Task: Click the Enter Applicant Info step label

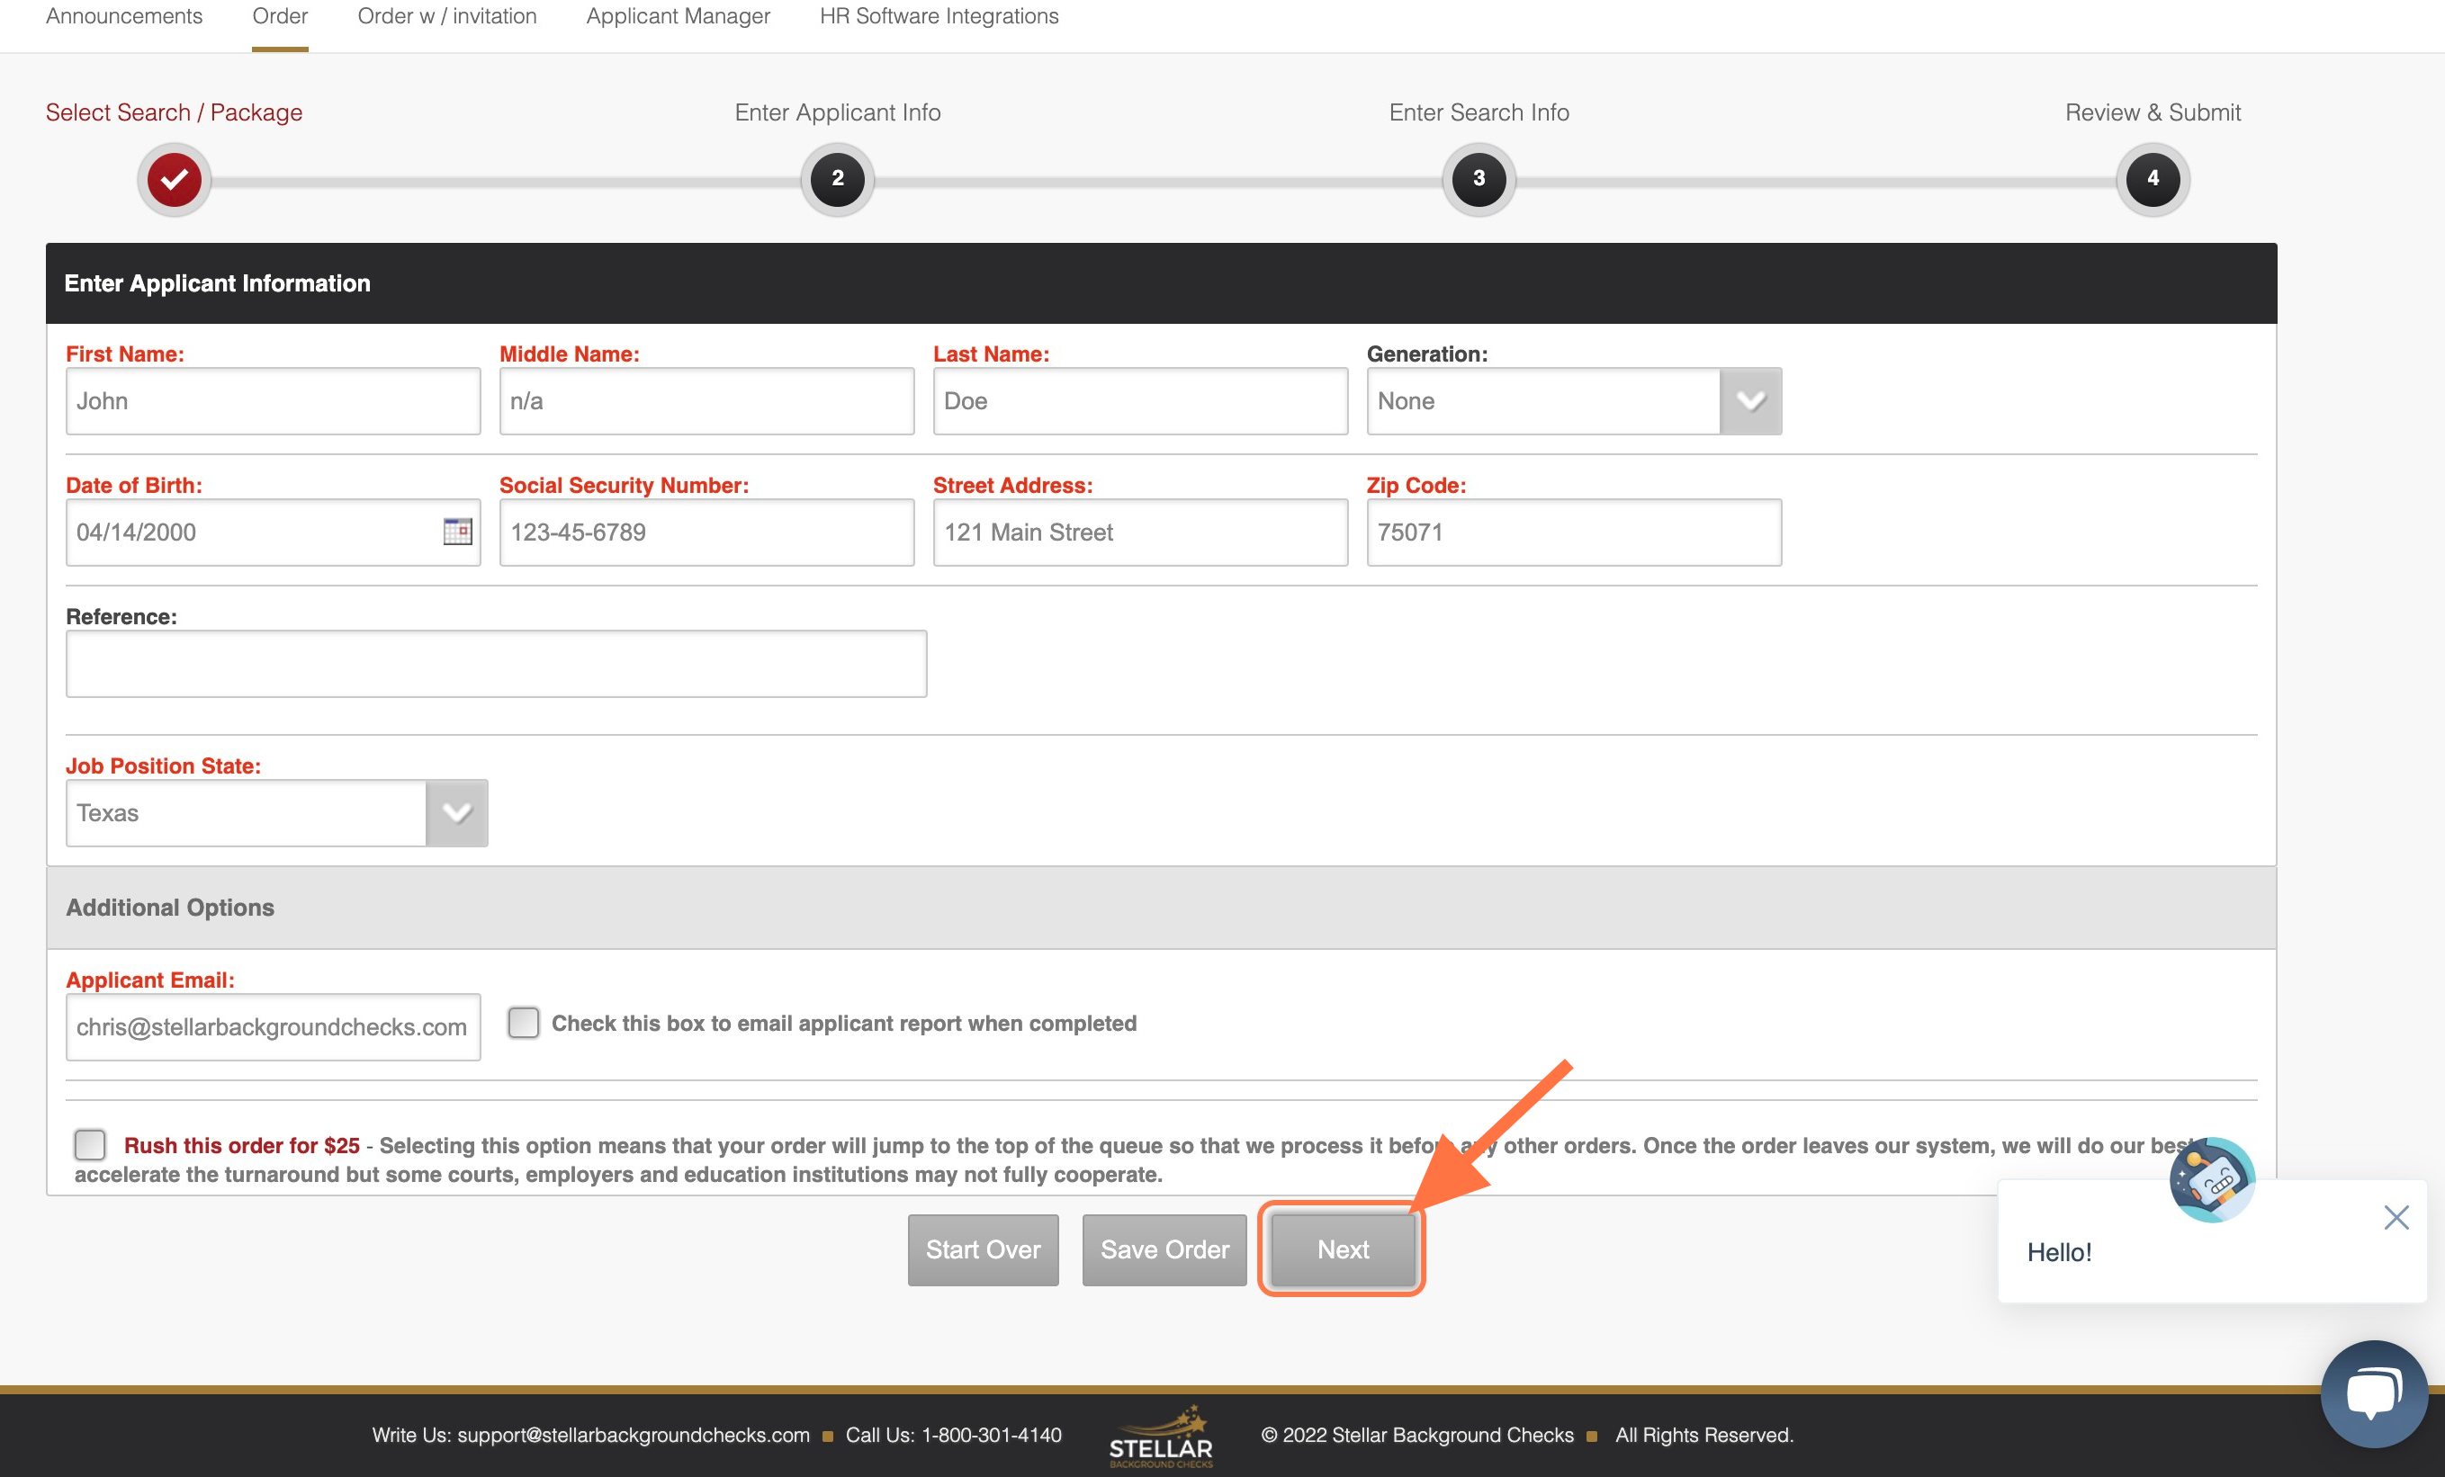Action: tap(838, 112)
